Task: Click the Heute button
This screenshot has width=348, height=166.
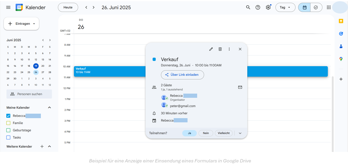Action: coord(68,7)
